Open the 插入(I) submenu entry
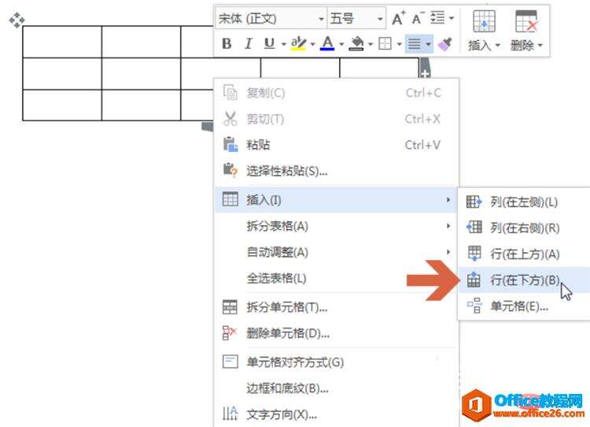 [x=337, y=200]
